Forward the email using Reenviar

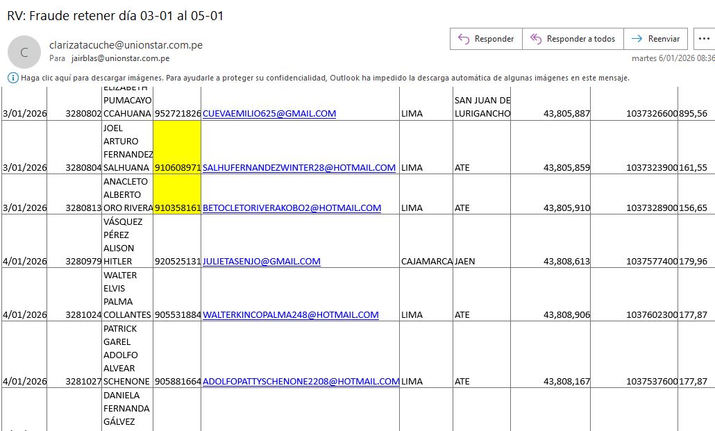click(656, 39)
